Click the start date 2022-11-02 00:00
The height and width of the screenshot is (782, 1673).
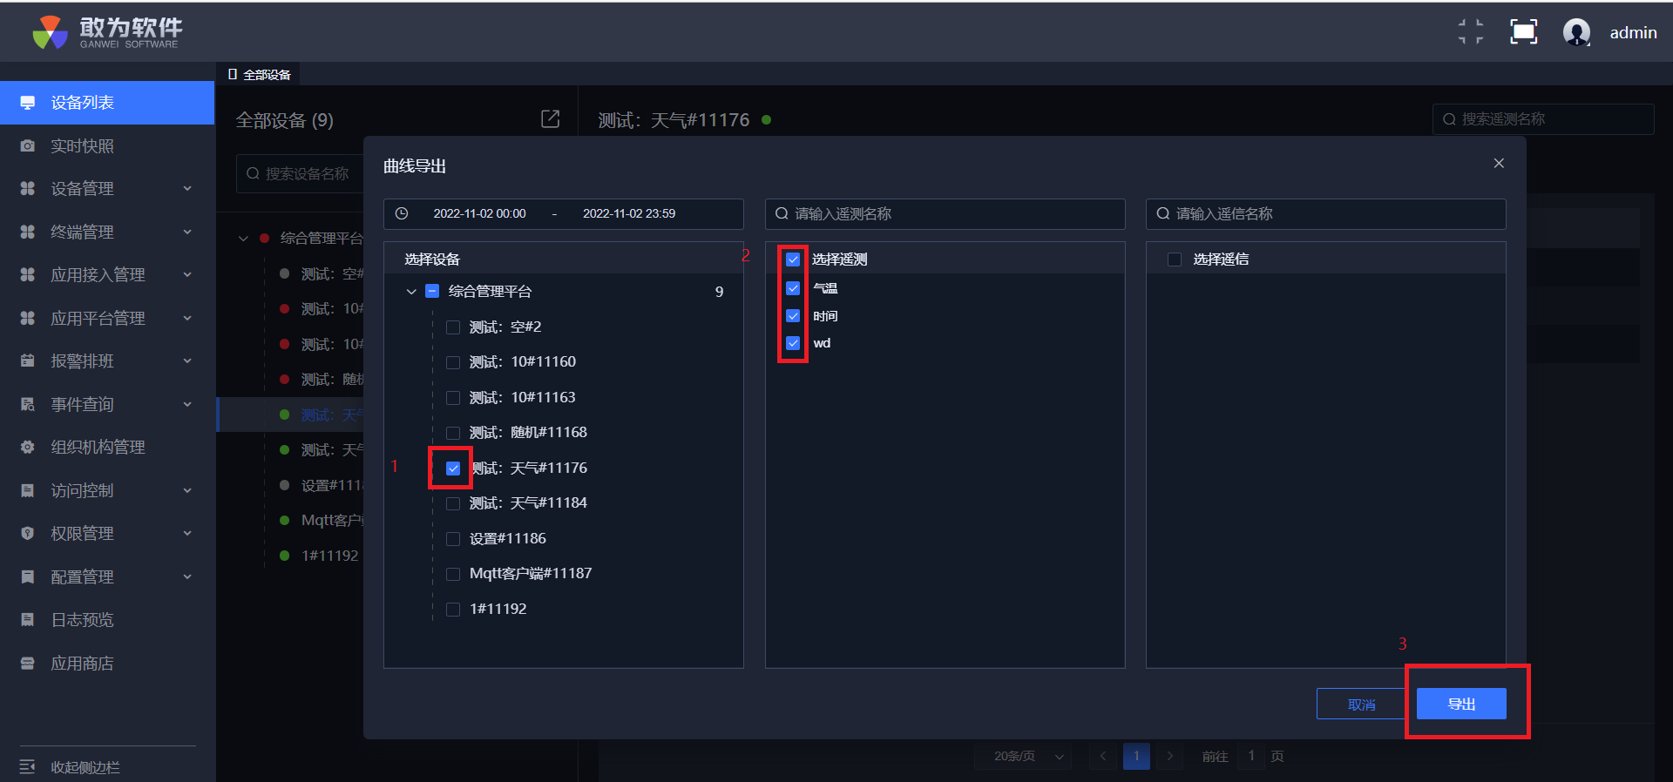pos(479,214)
